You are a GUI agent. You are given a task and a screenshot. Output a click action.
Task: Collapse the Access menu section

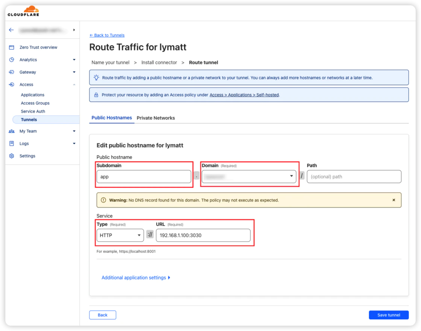pos(74,84)
